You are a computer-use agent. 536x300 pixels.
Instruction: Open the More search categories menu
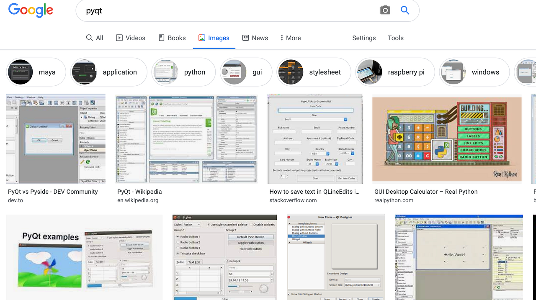click(291, 38)
